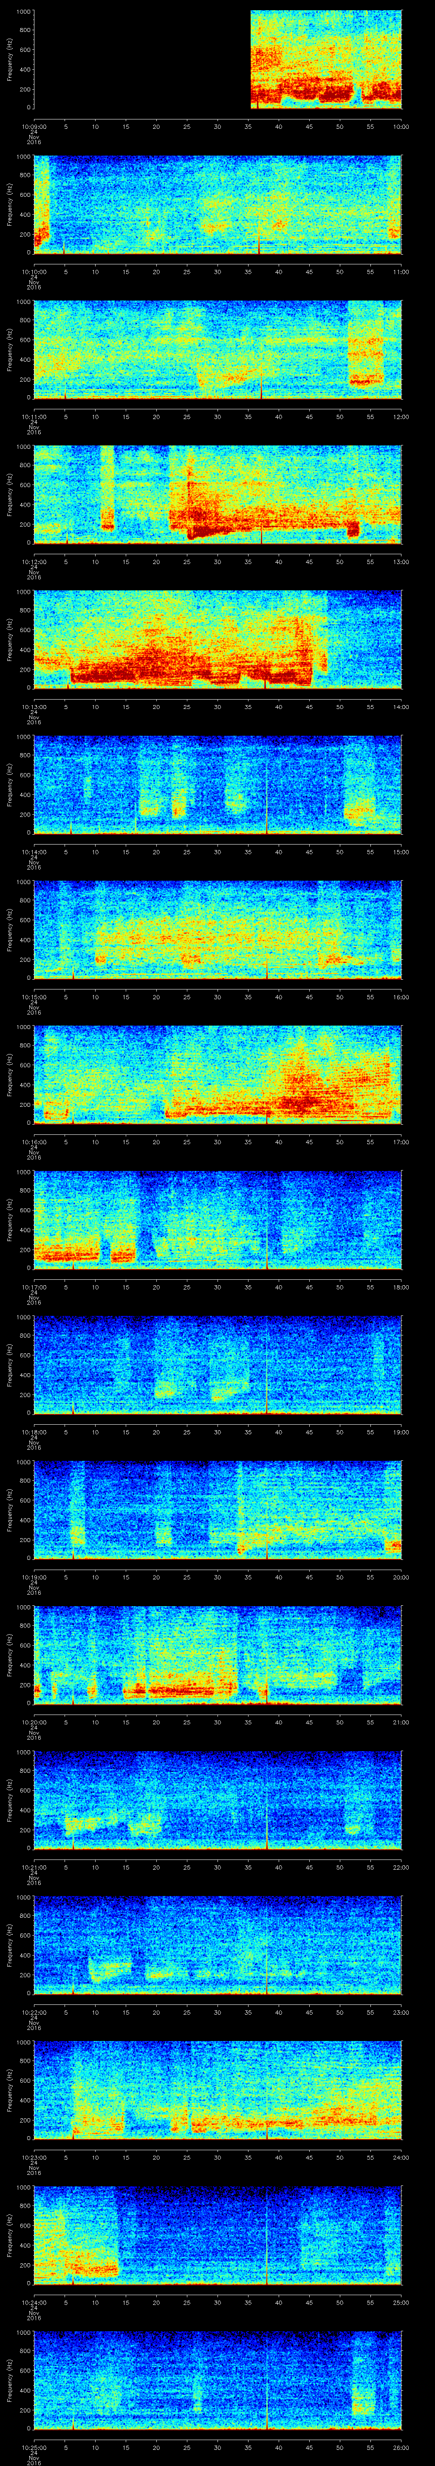Open the spectrogram panel starting at 10:10:00
Image resolution: width=435 pixels, height=2466 pixels.
coord(218,204)
